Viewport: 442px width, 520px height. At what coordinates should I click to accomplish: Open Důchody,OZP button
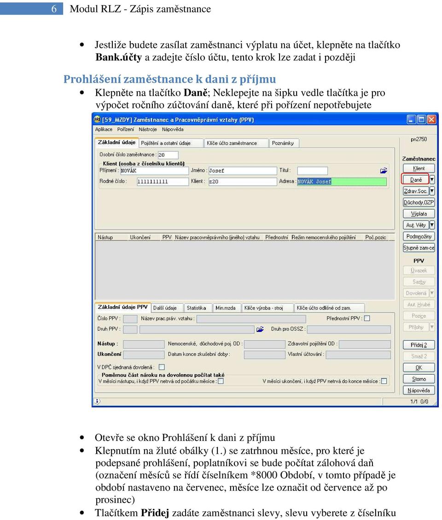tap(419, 202)
